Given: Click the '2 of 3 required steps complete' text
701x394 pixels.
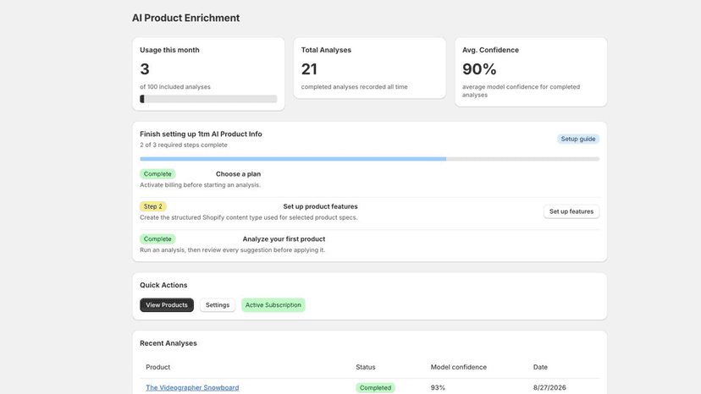Looking at the screenshot, I should 184,145.
